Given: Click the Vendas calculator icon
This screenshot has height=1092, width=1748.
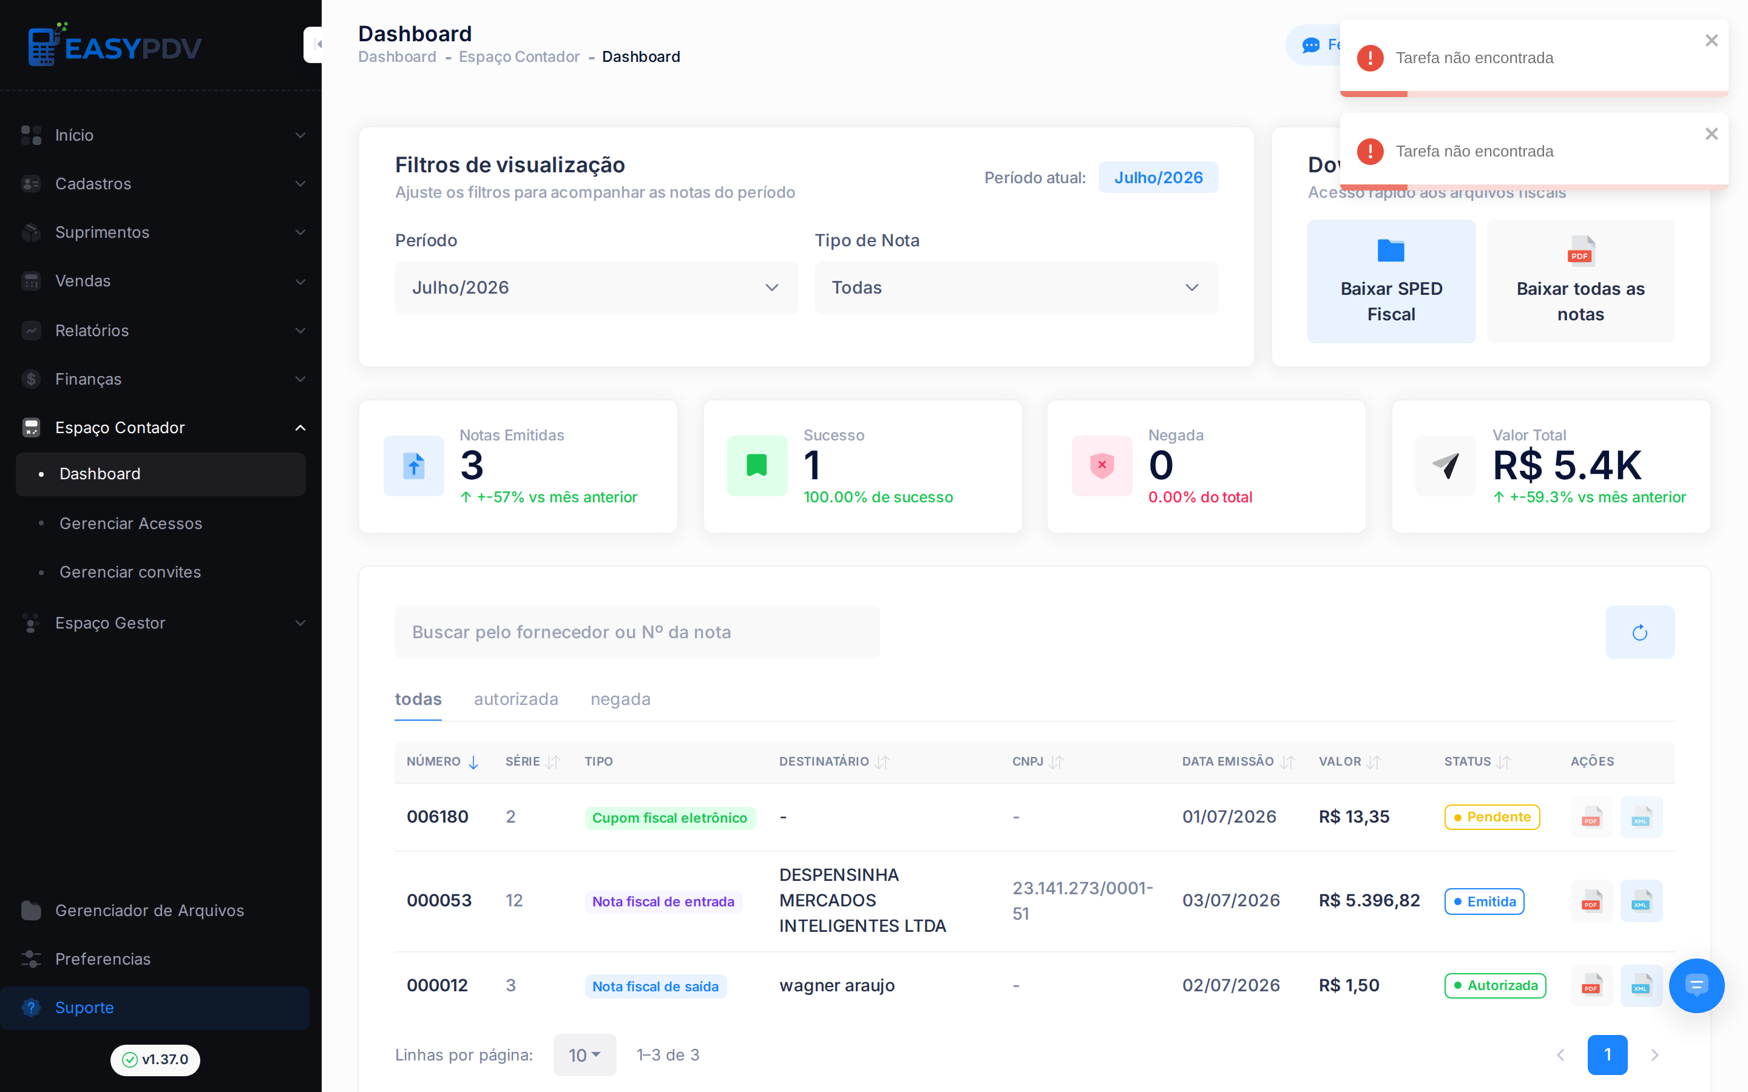Looking at the screenshot, I should [x=31, y=281].
